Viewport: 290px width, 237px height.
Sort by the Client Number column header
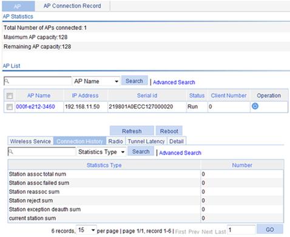pos(229,96)
